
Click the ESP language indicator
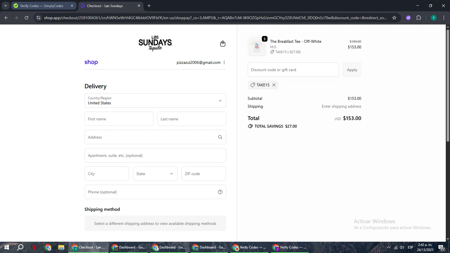[410, 247]
